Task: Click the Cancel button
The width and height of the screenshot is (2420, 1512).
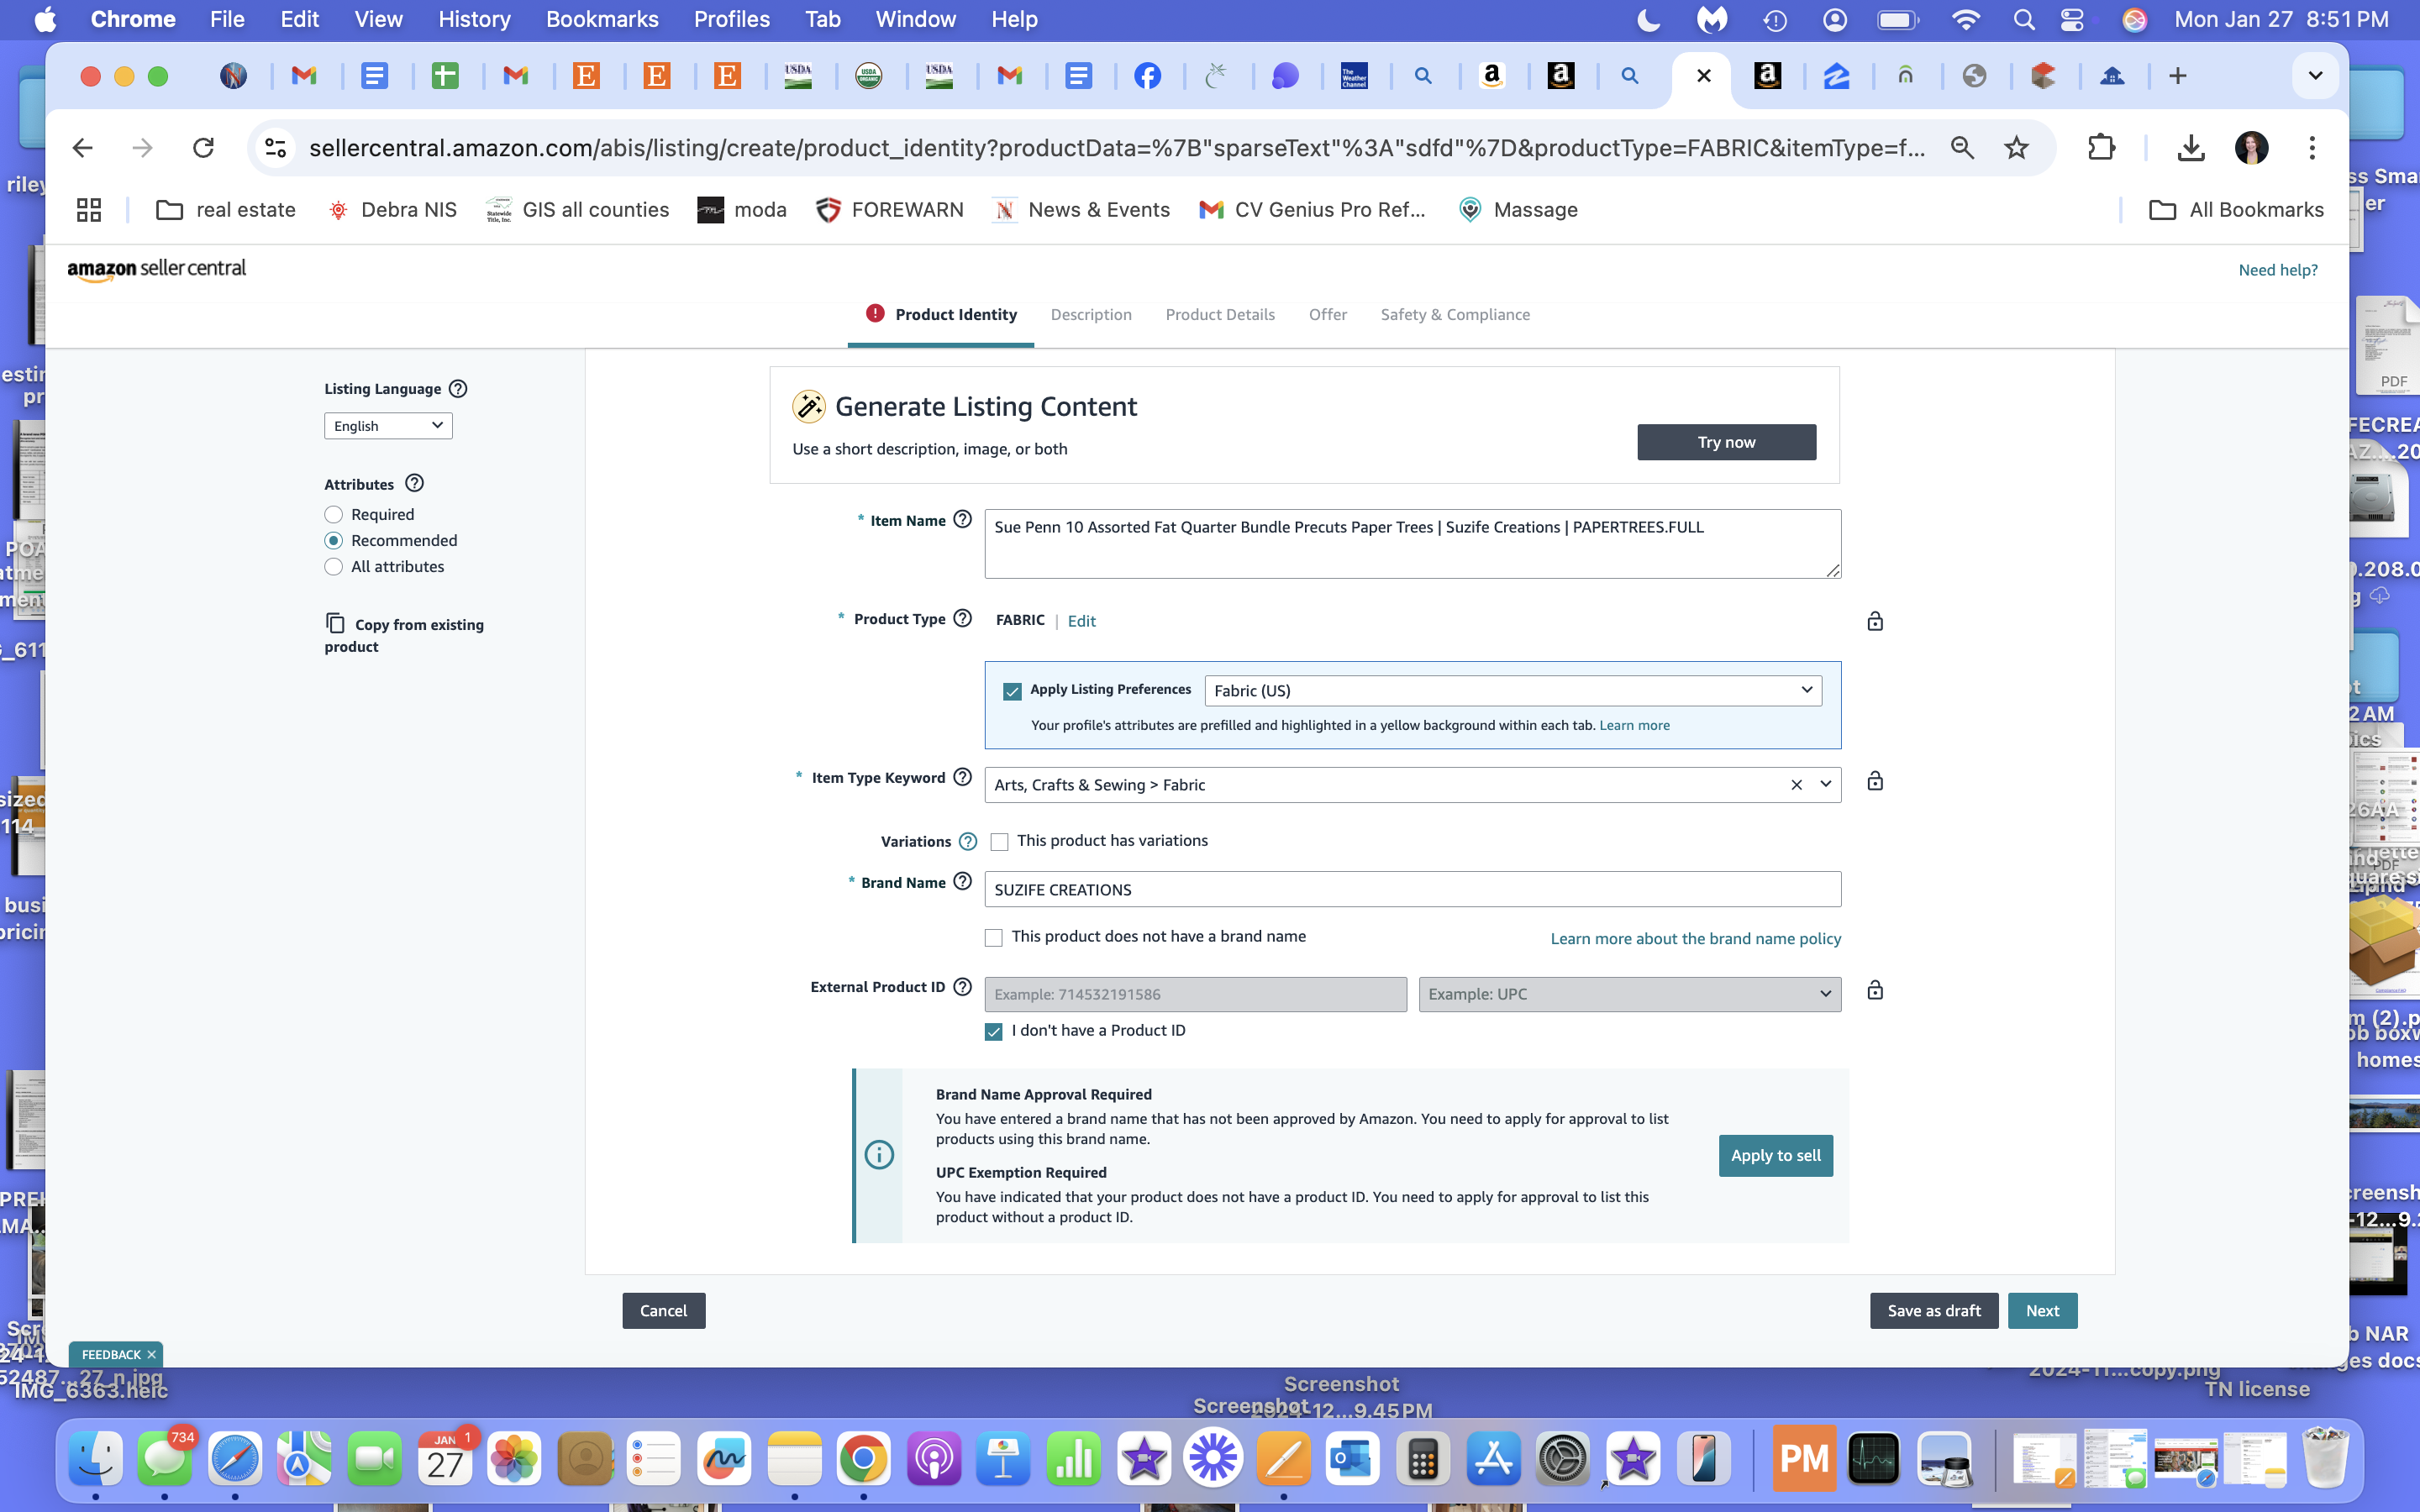Action: click(663, 1310)
